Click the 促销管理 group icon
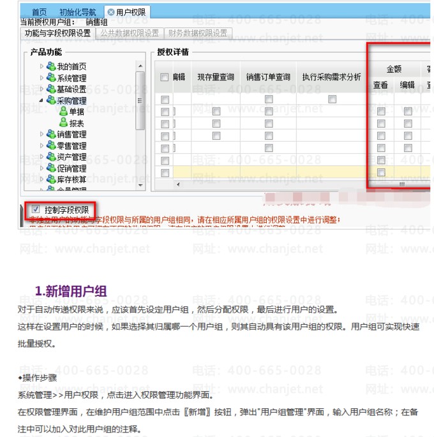 (51, 168)
